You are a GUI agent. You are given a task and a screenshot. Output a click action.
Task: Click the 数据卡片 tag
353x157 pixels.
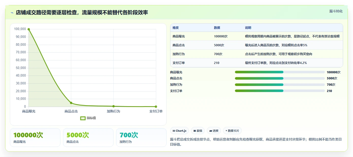[x=232, y=131]
